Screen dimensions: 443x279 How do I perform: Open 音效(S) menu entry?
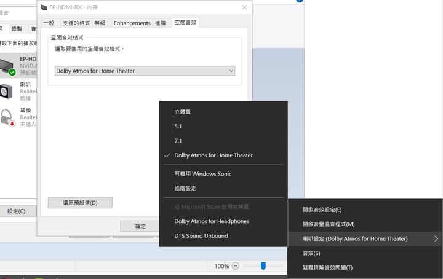pyautogui.click(x=365, y=253)
